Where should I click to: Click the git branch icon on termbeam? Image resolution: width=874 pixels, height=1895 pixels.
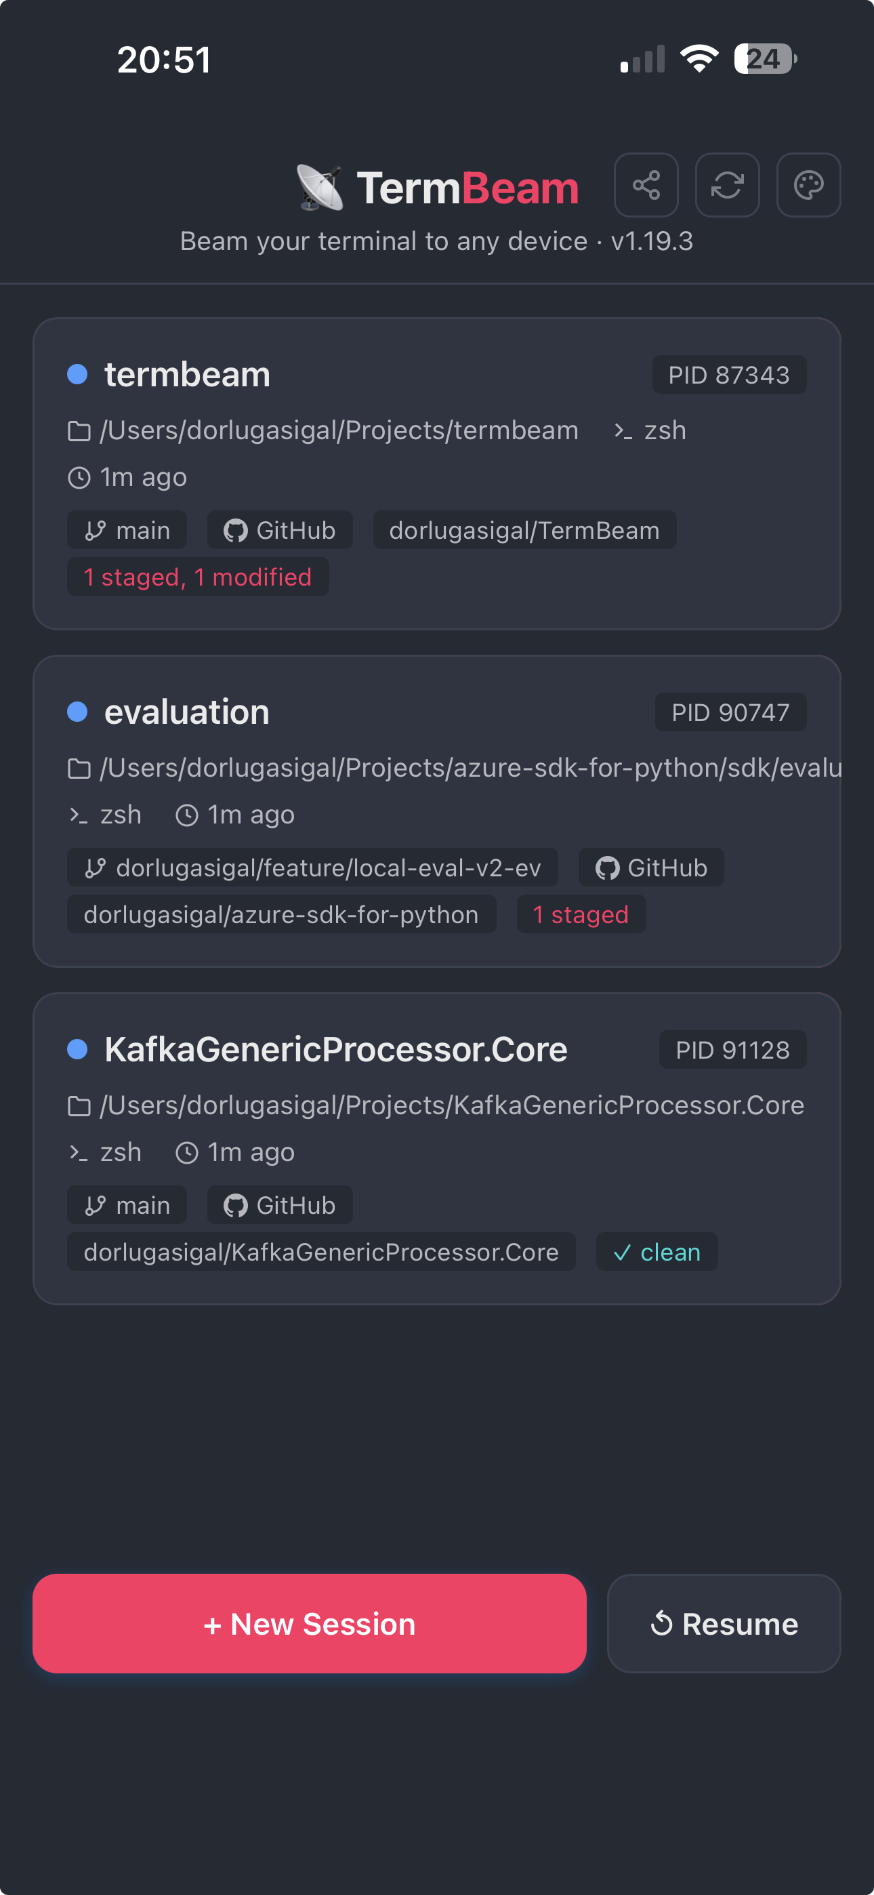[96, 531]
